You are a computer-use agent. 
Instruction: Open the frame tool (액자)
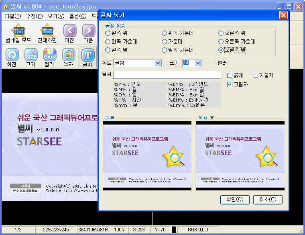(x=69, y=57)
